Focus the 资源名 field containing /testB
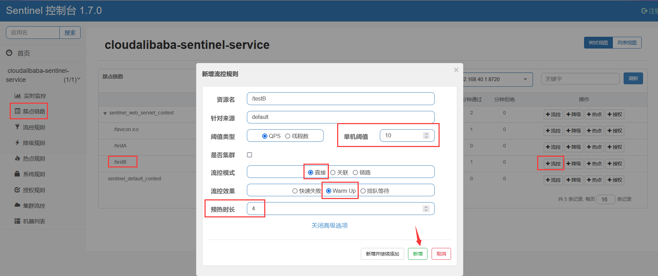The image size is (658, 276). [x=341, y=98]
